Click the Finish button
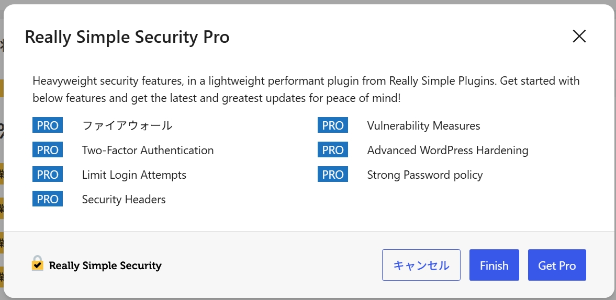 coord(494,265)
